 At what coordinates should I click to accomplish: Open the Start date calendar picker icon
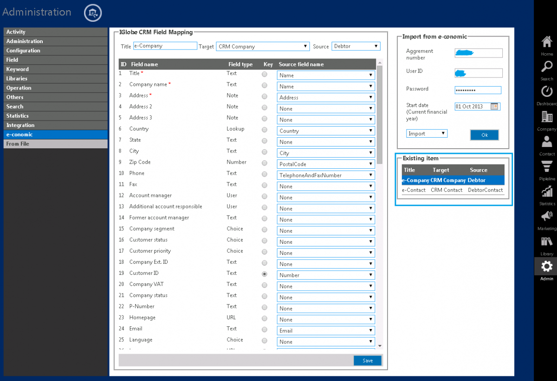494,106
